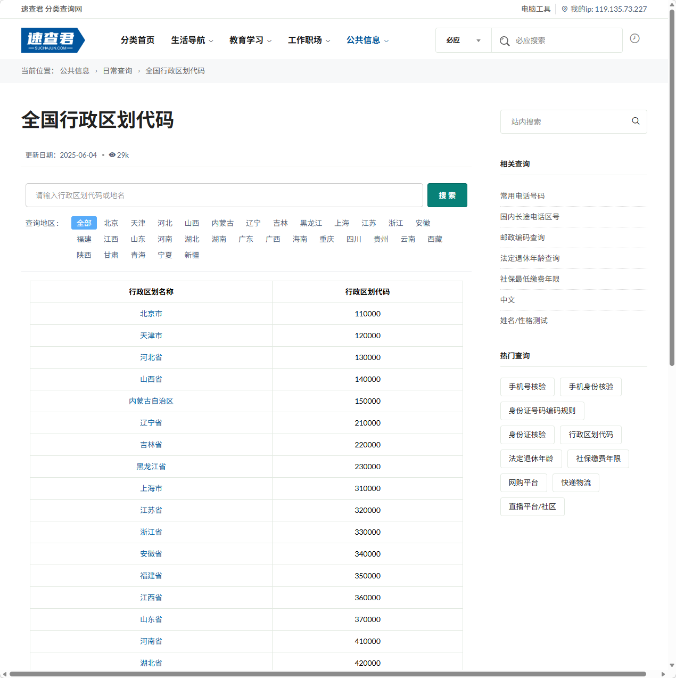
Task: Open the 分类首页 menu item
Action: [x=137, y=40]
